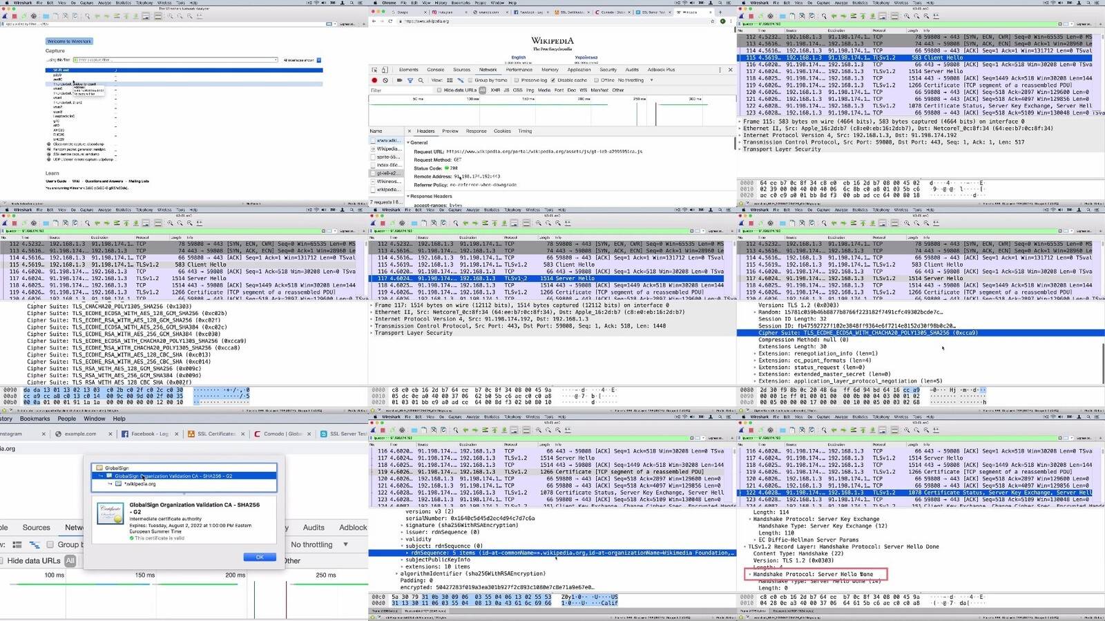Open DevTools Console tab
Screen dimensions: 1105x621
[436, 70]
